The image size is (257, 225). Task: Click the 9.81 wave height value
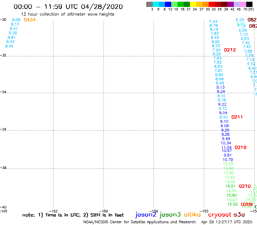[227, 155]
